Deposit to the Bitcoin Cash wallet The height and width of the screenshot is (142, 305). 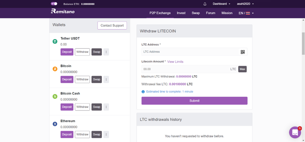tap(67, 107)
